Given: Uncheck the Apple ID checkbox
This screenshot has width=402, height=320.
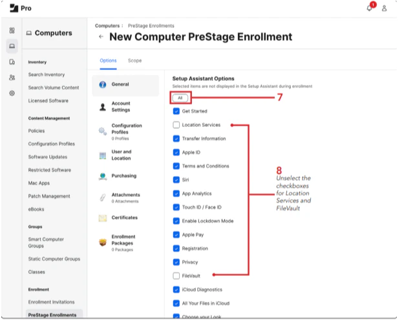Looking at the screenshot, I should tap(176, 152).
